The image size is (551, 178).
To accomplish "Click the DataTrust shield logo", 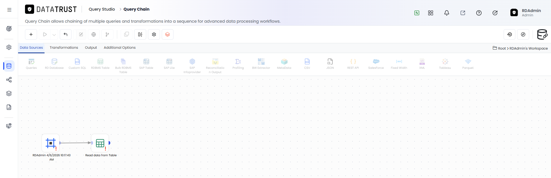I will pyautogui.click(x=30, y=9).
